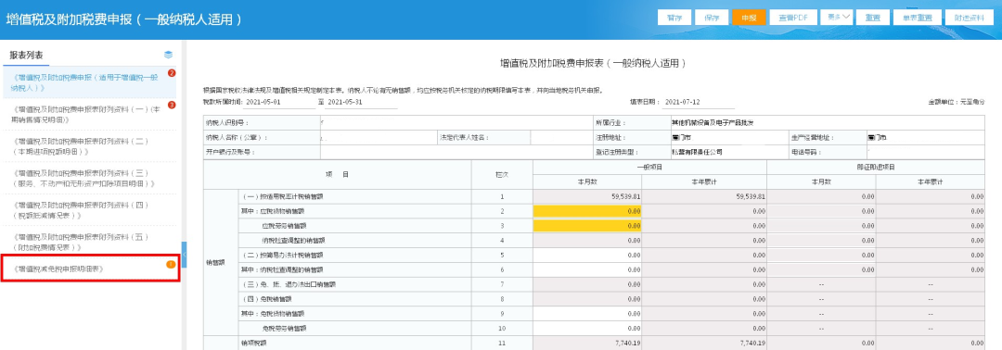Click row label （四）免税销售额
This screenshot has height=350, width=1002.
pos(266,299)
